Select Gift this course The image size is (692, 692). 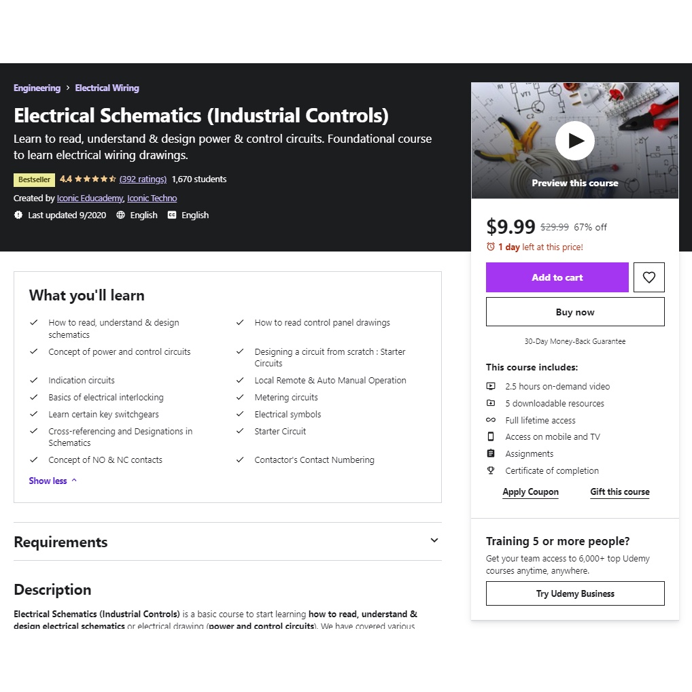coord(619,492)
